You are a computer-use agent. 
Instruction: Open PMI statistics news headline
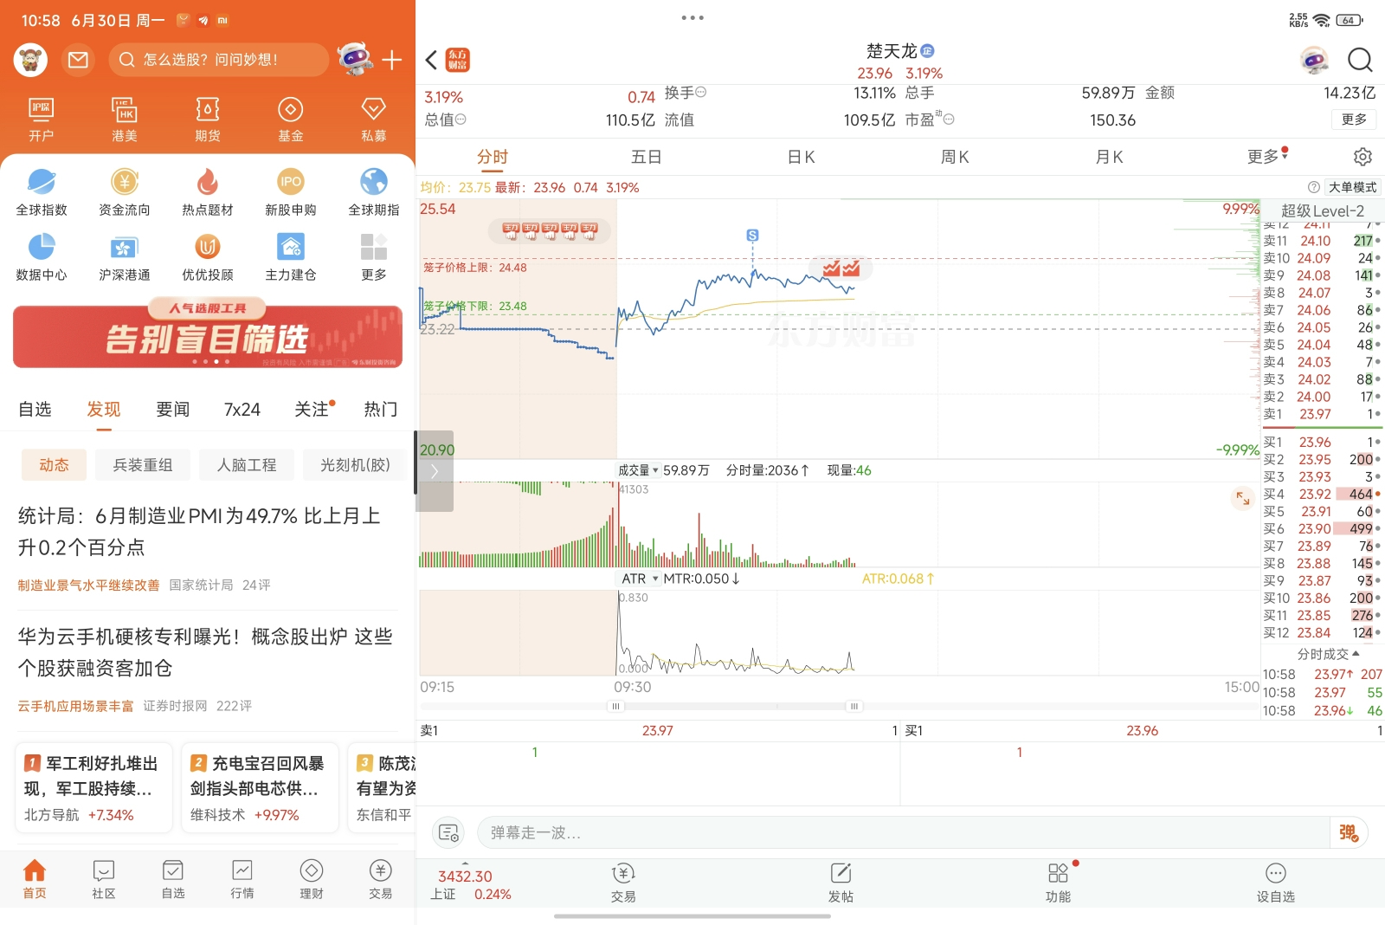(x=199, y=531)
